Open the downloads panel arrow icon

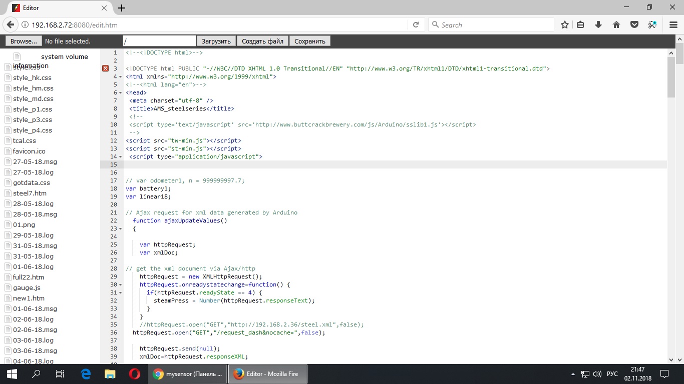click(x=598, y=24)
